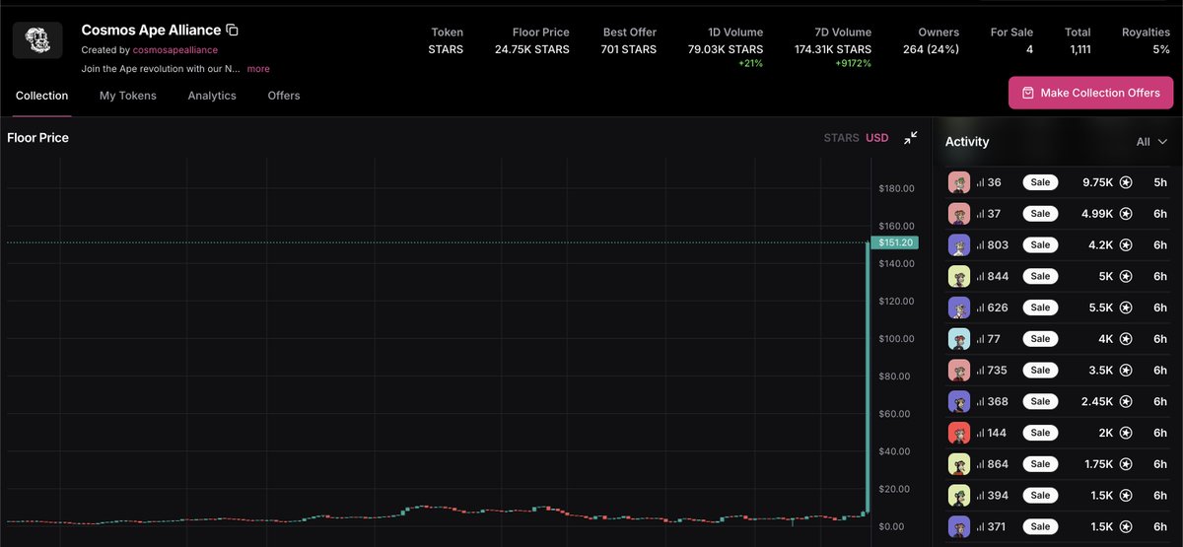The height and width of the screenshot is (547, 1183).
Task: Click the 2K price in token 144 row
Action: coord(1104,433)
